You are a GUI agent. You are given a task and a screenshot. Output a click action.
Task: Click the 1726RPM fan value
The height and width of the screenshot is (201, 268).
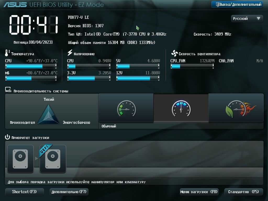207,61
